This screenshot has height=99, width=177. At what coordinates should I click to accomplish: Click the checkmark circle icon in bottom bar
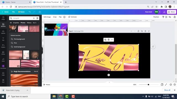click(x=171, y=85)
